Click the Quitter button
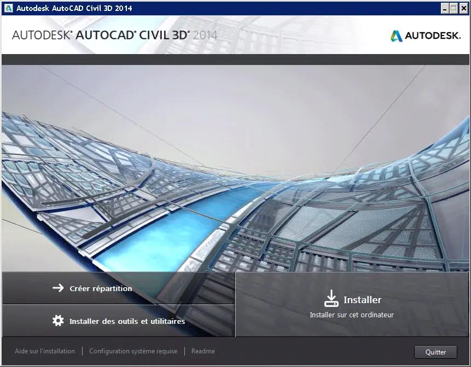Screen dimensions: 471x367 435,352
